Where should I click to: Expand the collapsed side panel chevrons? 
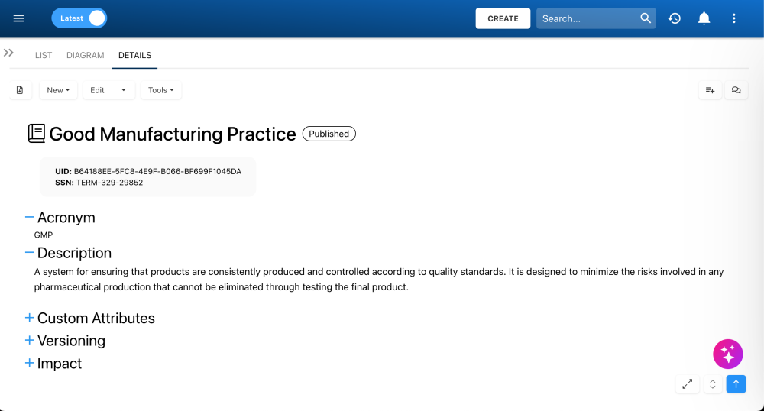pyautogui.click(x=9, y=53)
